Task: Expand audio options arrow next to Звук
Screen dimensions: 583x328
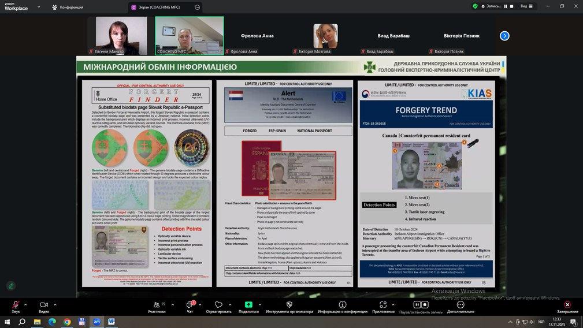Action: tap(27, 304)
